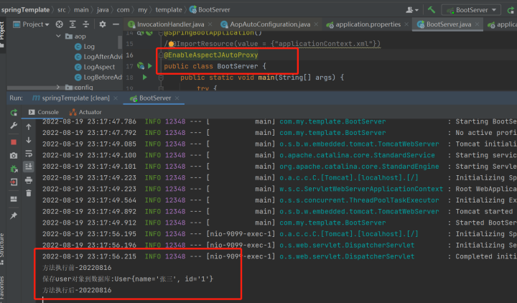Fold the main method using gutter marker
Viewport: 517px width, 303px height.
pos(161,78)
